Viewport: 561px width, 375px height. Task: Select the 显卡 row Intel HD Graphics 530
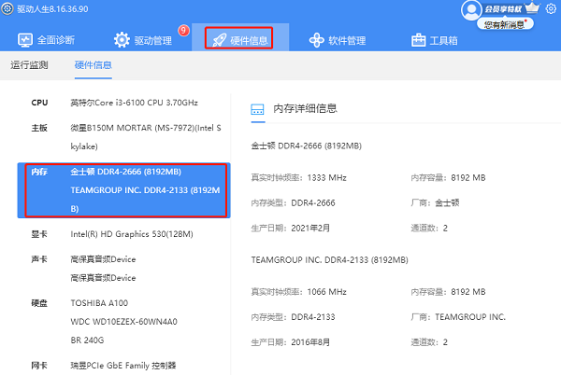(x=123, y=234)
